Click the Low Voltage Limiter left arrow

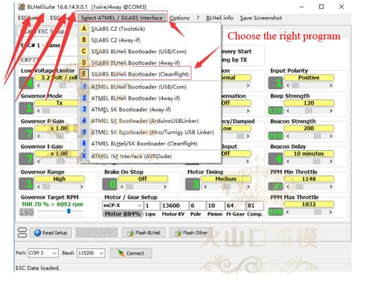tap(39, 86)
